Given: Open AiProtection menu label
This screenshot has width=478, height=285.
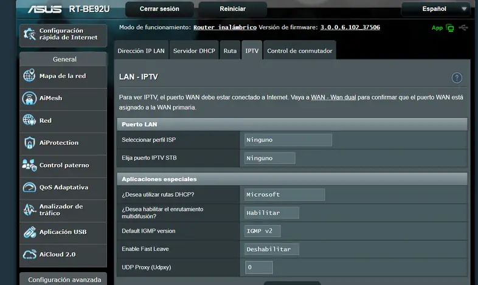Looking at the screenshot, I should [x=59, y=142].
